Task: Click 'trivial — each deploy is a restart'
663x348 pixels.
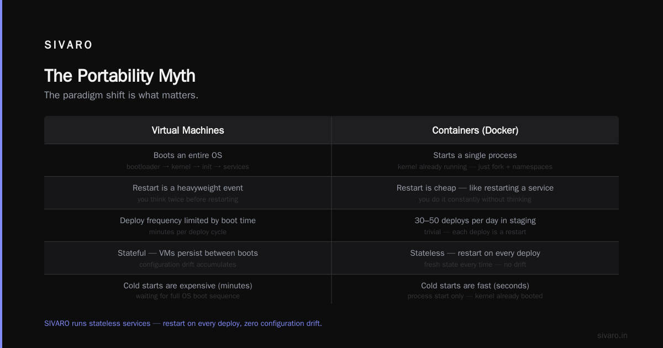Action: [475, 231]
